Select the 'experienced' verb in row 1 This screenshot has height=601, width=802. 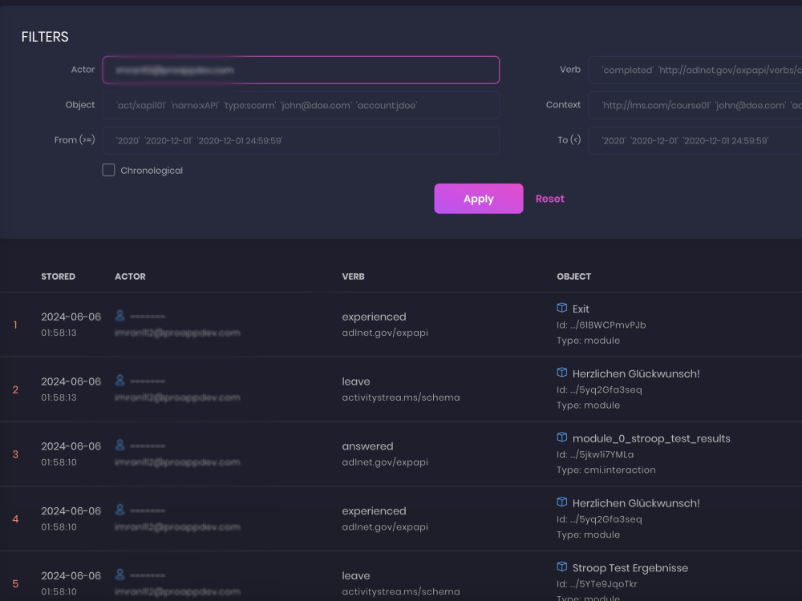pos(374,317)
